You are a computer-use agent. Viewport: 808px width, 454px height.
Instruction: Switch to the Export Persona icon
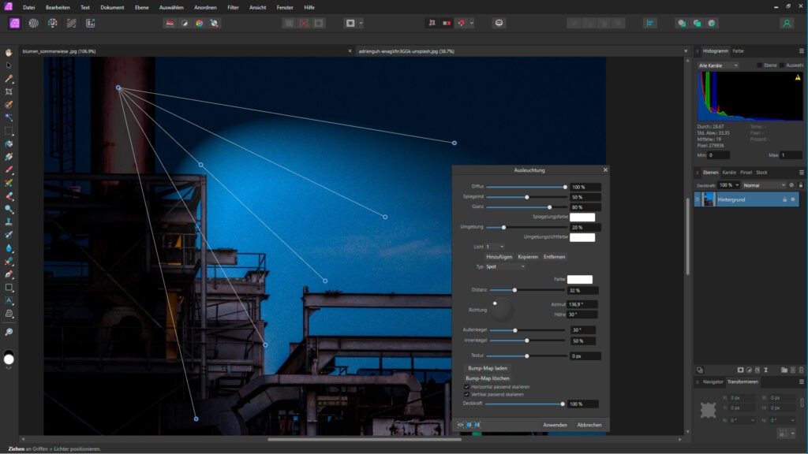point(90,23)
